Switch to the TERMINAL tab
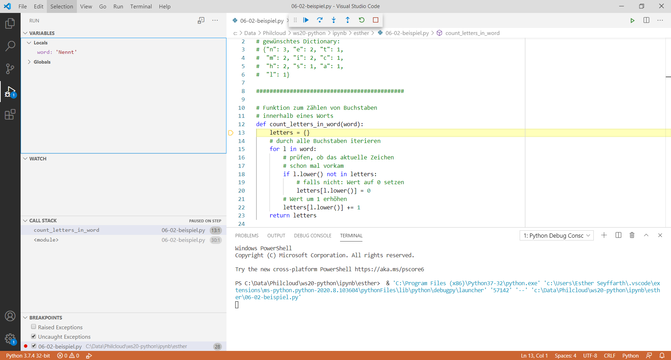 (351, 236)
